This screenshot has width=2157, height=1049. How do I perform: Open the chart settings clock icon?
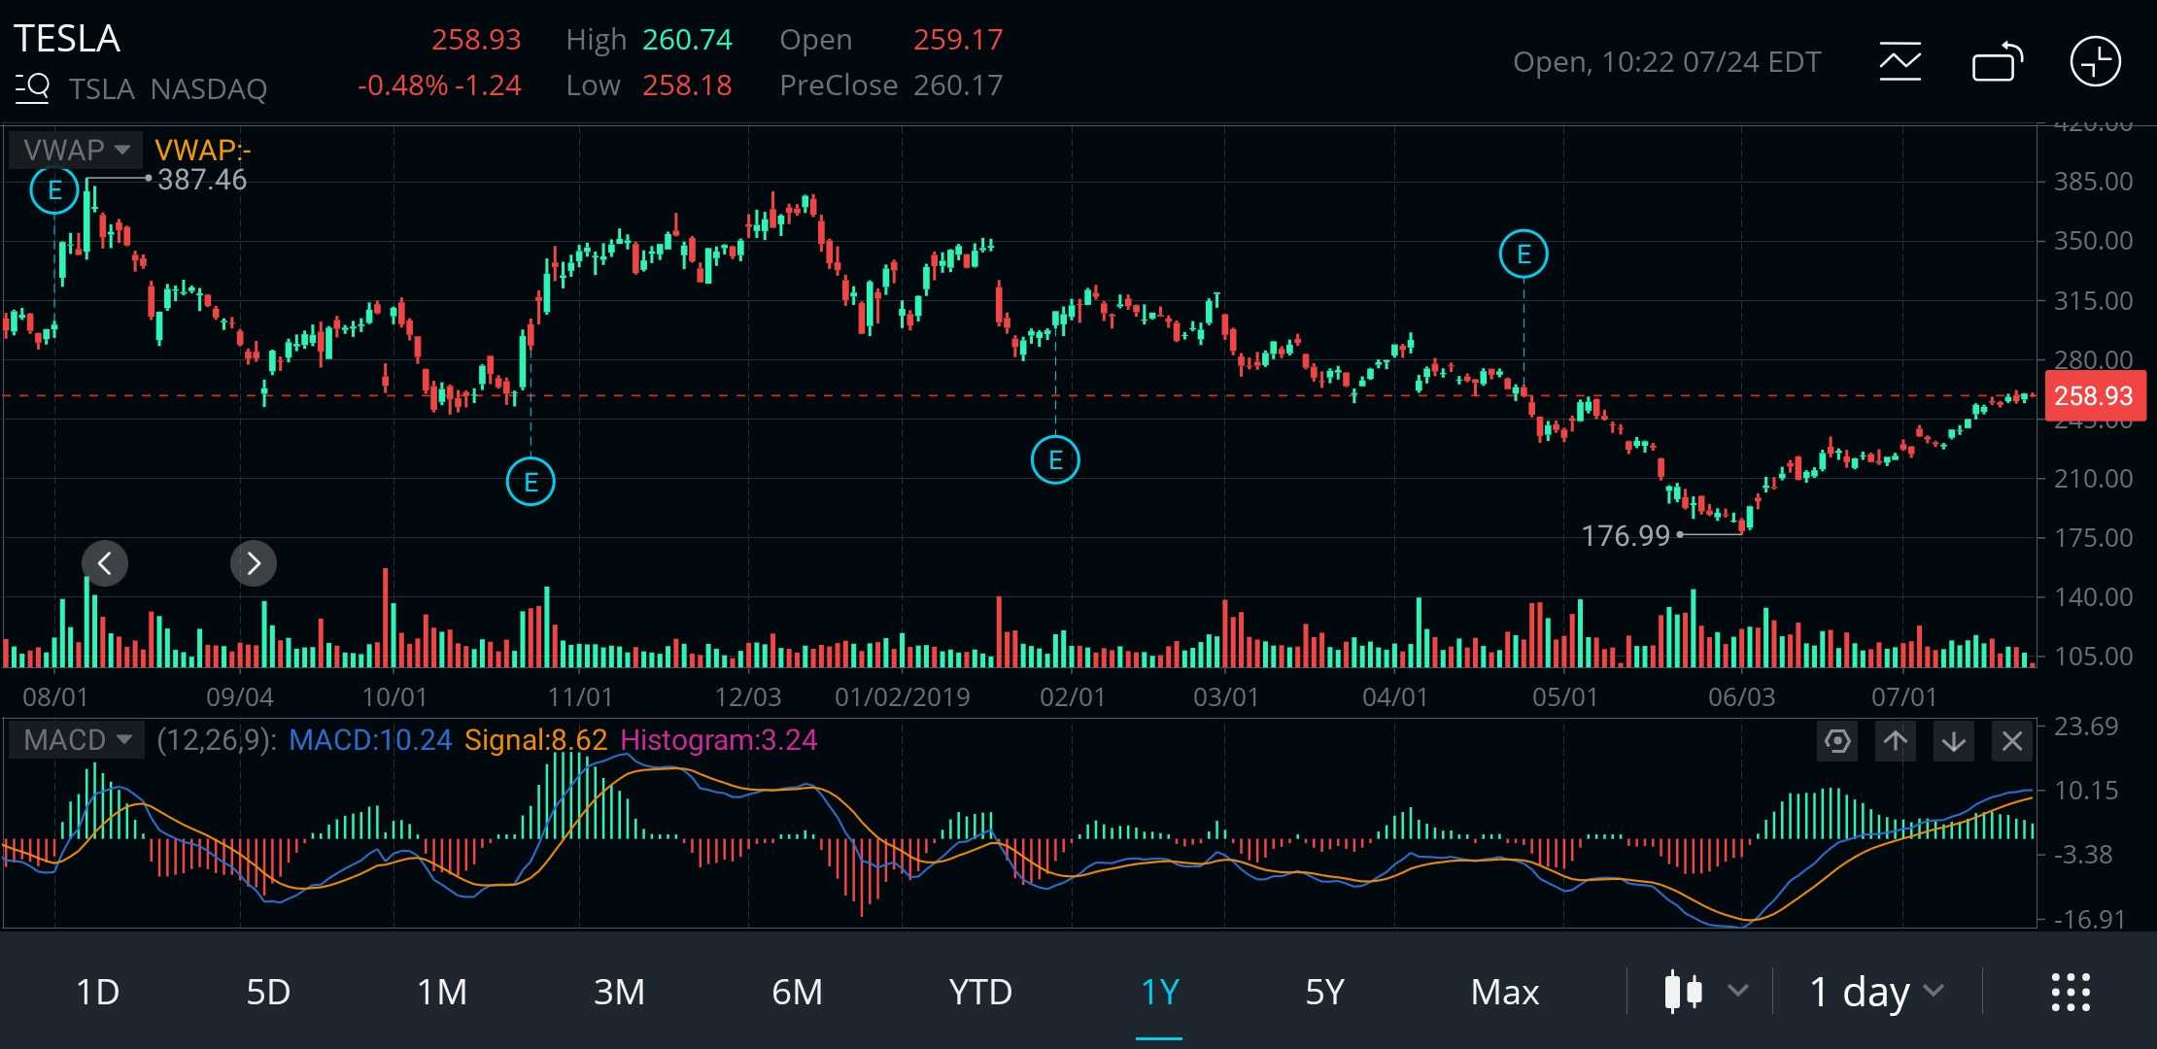pos(2095,62)
